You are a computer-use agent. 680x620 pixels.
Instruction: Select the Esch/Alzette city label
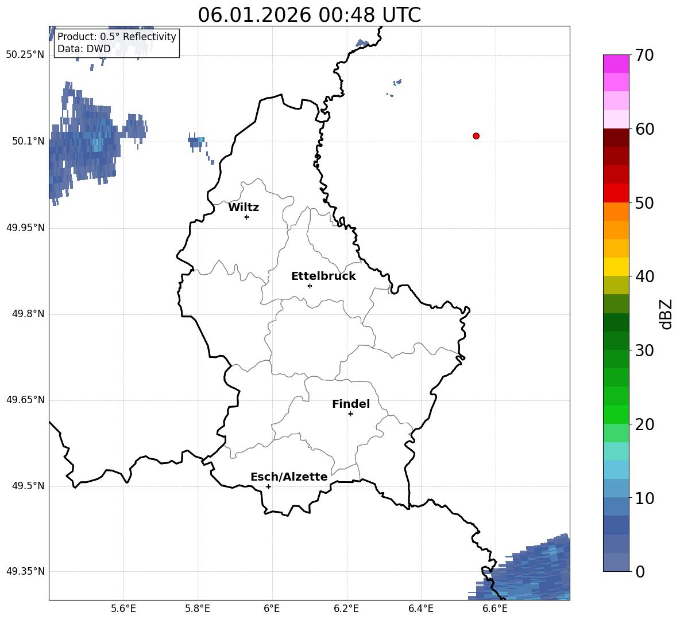(x=289, y=477)
